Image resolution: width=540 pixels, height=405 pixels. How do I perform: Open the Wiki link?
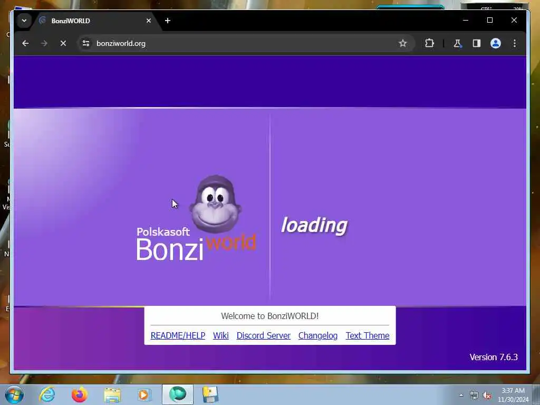pyautogui.click(x=221, y=335)
